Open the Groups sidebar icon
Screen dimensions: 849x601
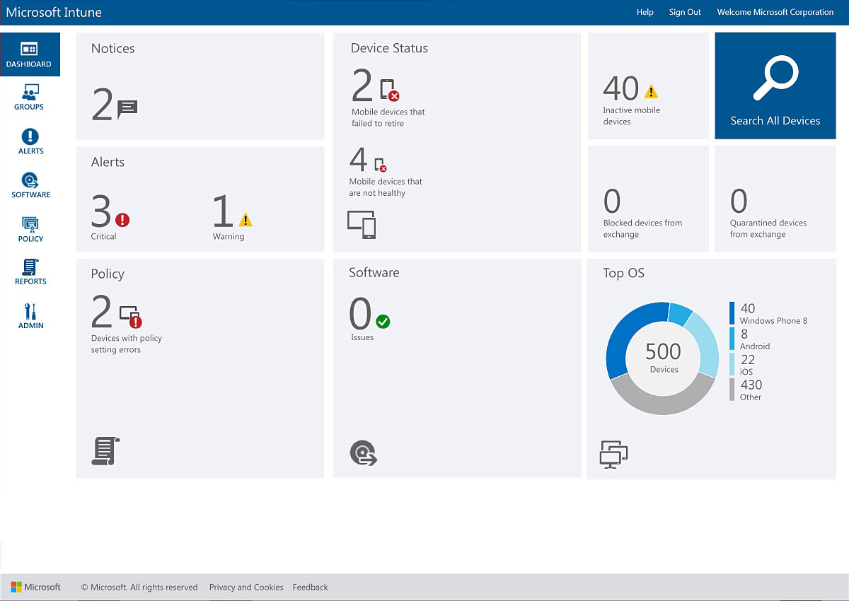point(30,92)
